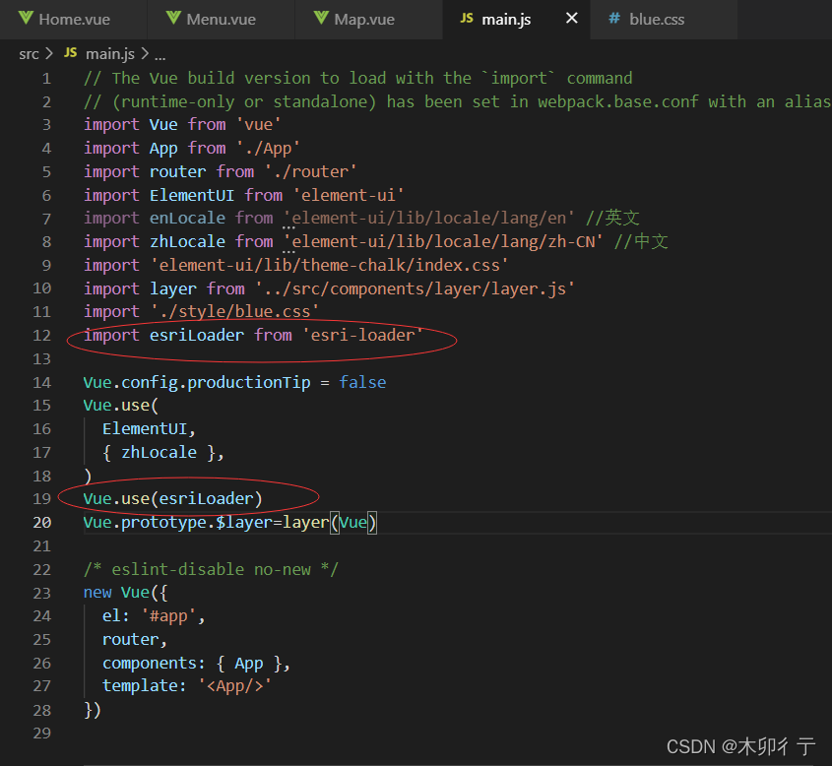The height and width of the screenshot is (766, 832).
Task: Switch to the Home.vue tab
Action: (x=74, y=20)
